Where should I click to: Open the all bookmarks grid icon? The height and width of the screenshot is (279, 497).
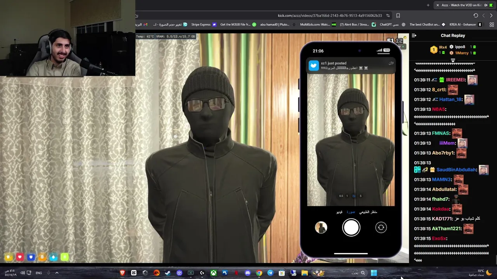click(x=491, y=24)
